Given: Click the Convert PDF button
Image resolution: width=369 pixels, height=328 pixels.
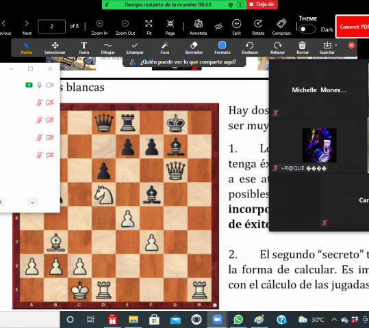Looking at the screenshot, I should [x=353, y=27].
